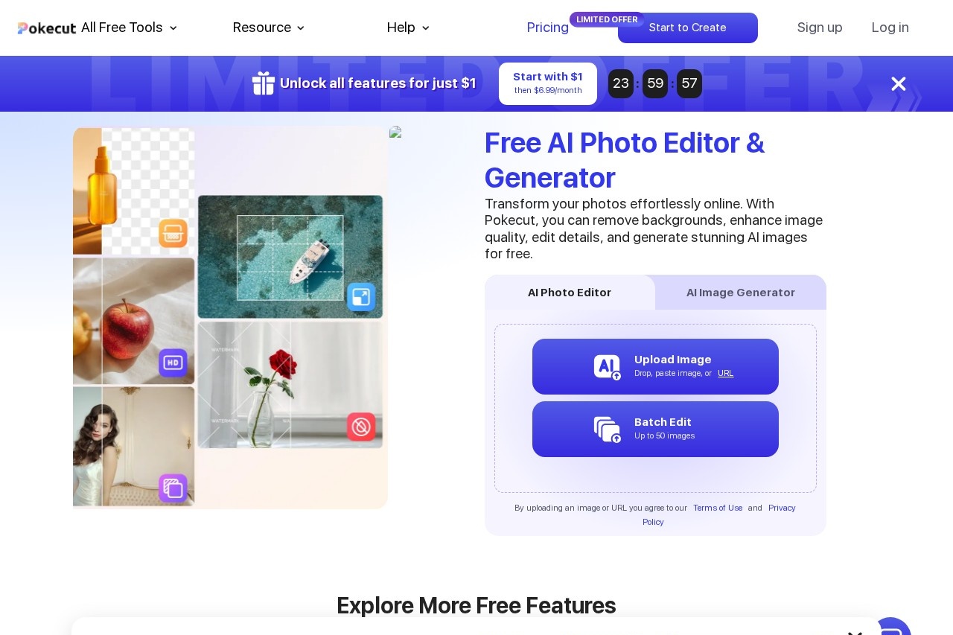Close the limited offer banner
The width and height of the screenshot is (953, 635).
(x=899, y=83)
